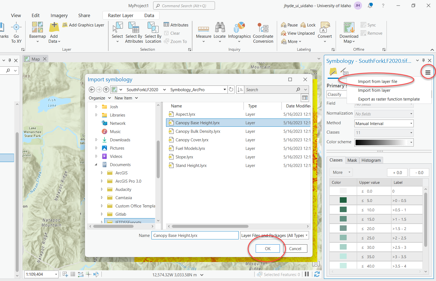
Task: Click the Command Search box
Action: click(184, 6)
